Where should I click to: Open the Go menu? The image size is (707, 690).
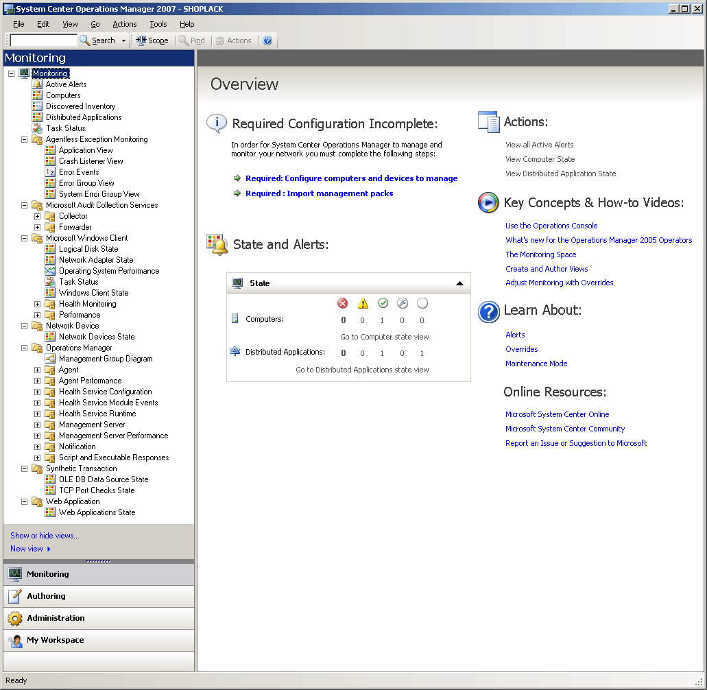pos(95,24)
